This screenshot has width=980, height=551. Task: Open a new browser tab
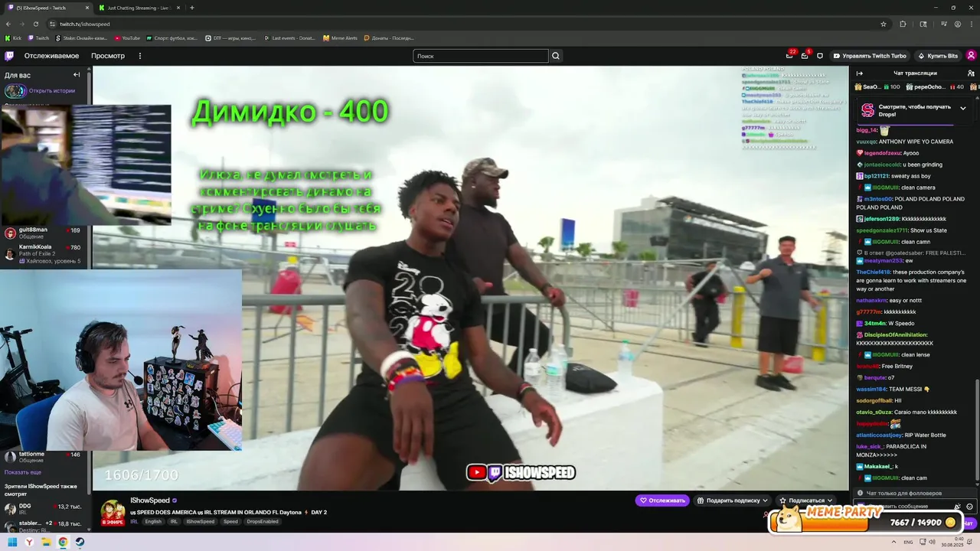[x=191, y=8]
